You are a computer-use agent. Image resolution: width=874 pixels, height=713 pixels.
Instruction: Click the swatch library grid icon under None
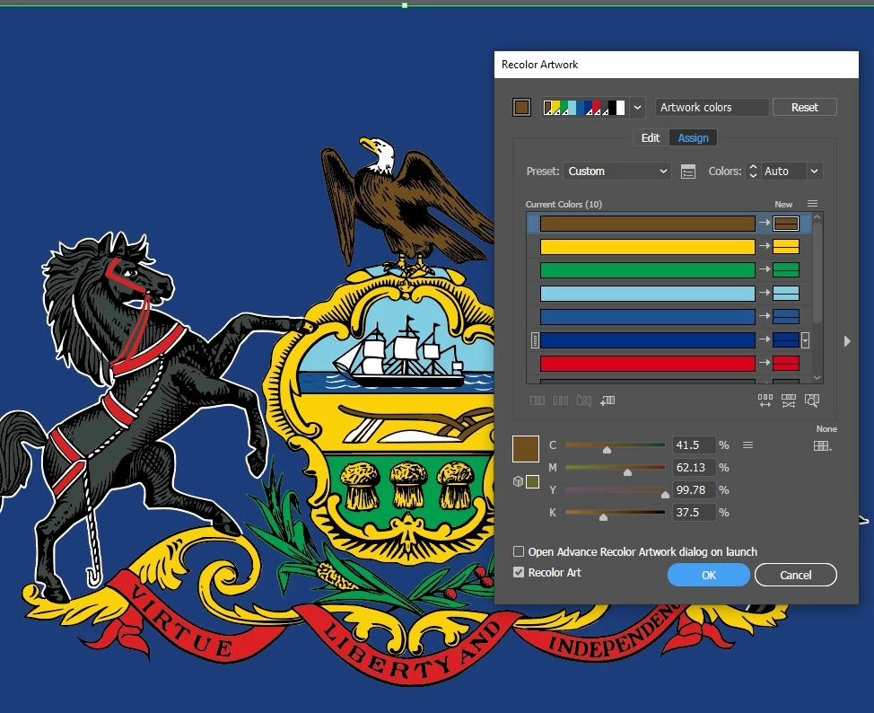point(822,445)
